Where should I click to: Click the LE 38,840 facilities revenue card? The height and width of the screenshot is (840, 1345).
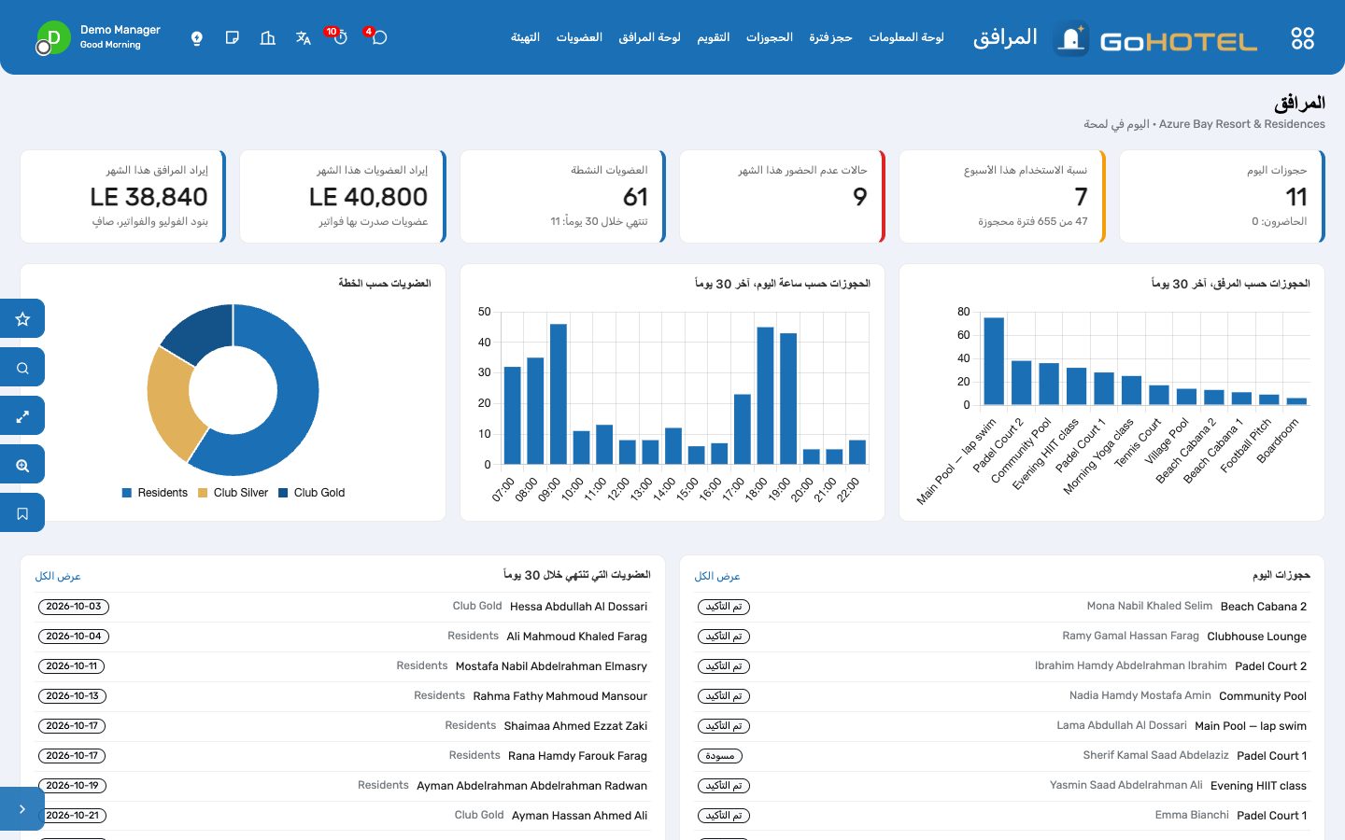(123, 196)
